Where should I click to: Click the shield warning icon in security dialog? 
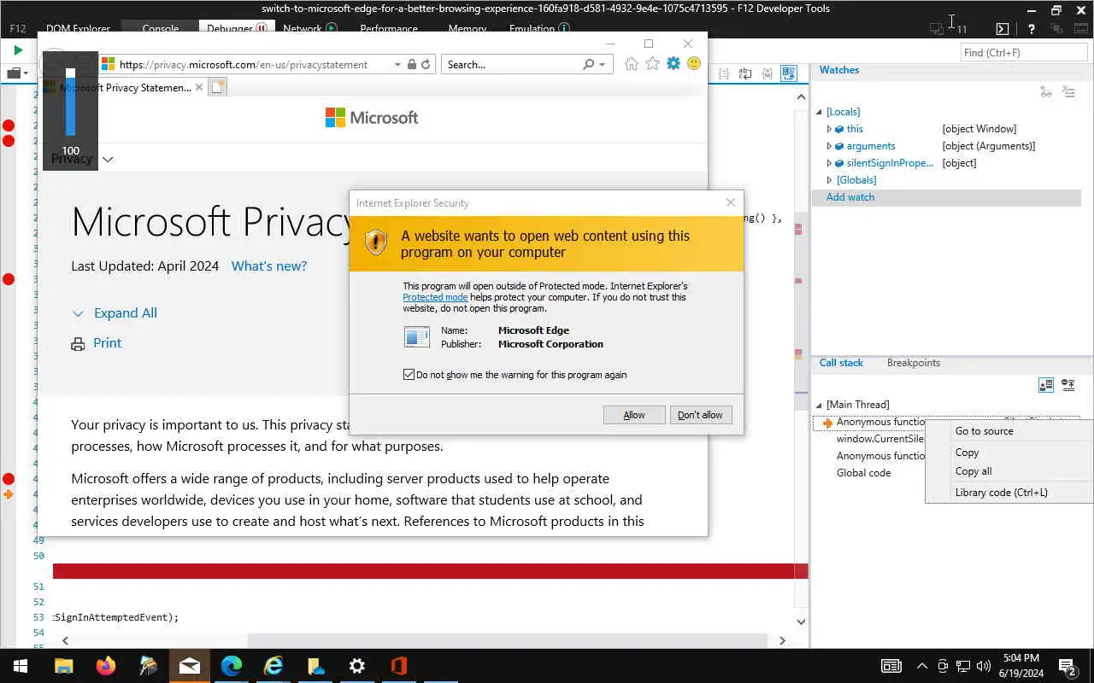[x=376, y=242]
